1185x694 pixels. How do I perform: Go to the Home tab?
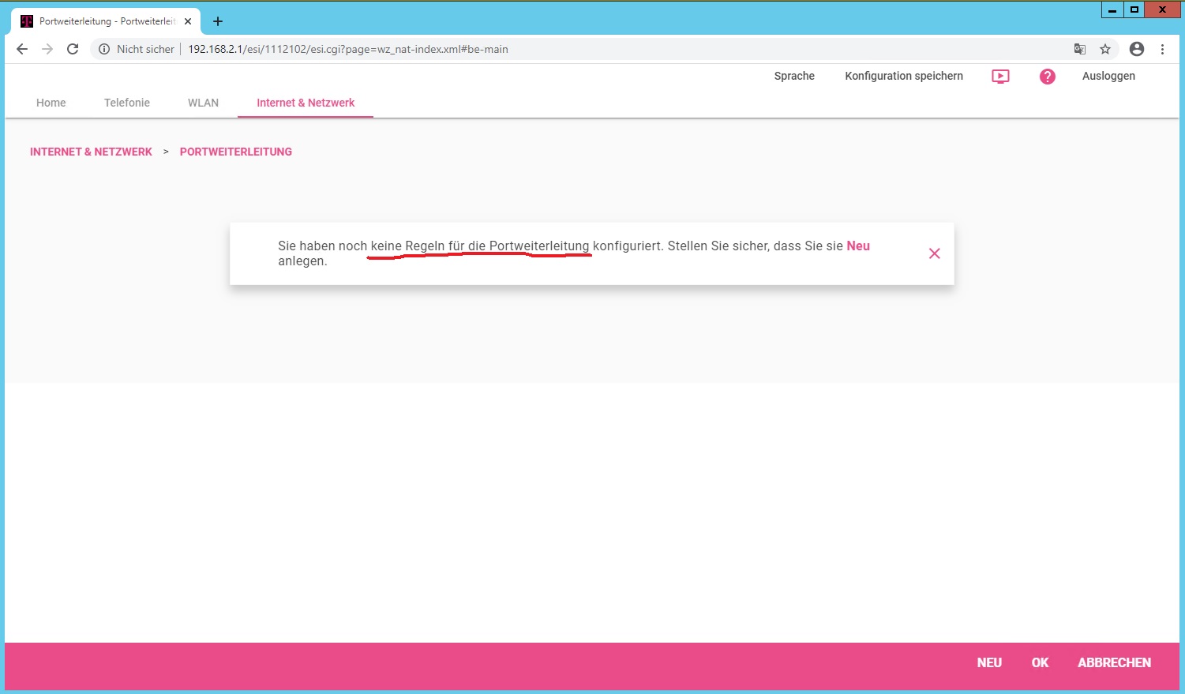(51, 103)
